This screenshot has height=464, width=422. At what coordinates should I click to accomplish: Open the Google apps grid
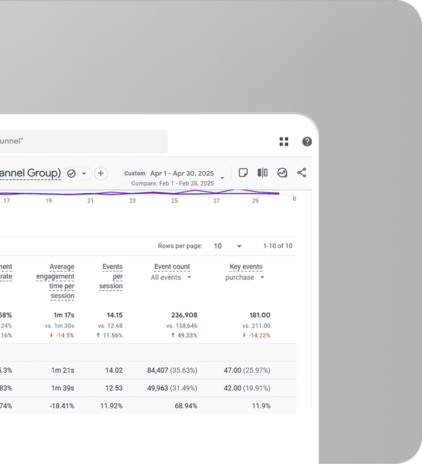pyautogui.click(x=284, y=141)
